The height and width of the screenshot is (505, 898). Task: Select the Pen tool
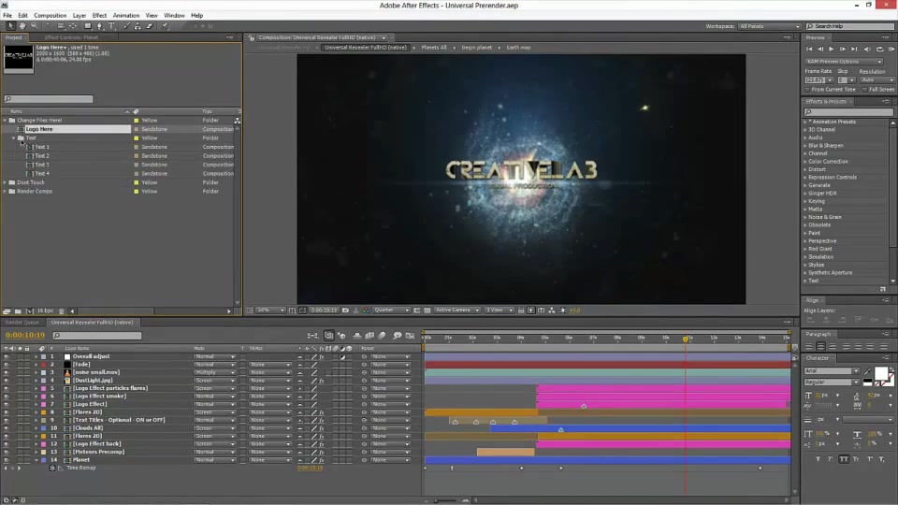tap(100, 26)
